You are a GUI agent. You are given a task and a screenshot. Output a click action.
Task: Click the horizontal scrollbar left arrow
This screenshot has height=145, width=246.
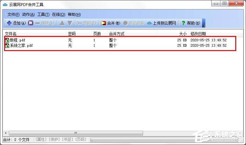(x=6, y=133)
